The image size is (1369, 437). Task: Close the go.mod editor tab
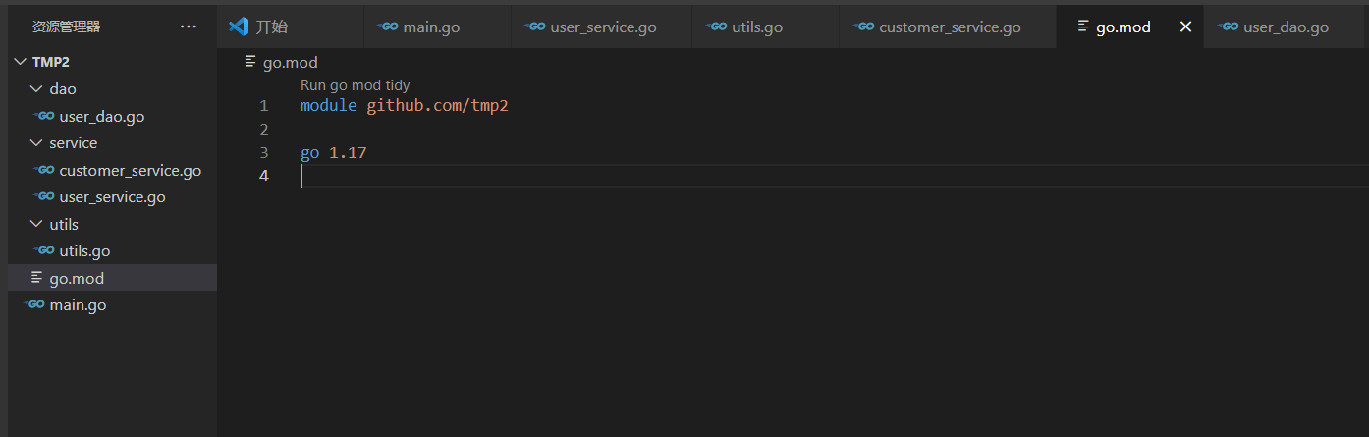[x=1185, y=27]
